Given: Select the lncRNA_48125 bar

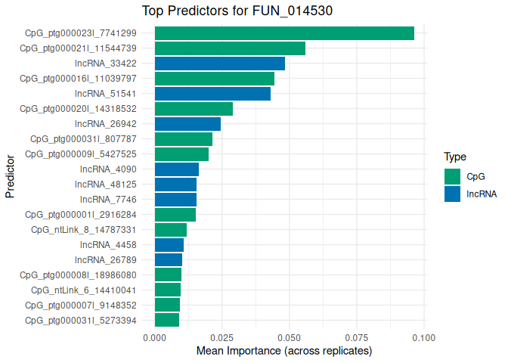Looking at the screenshot, I should pyautogui.click(x=175, y=185).
